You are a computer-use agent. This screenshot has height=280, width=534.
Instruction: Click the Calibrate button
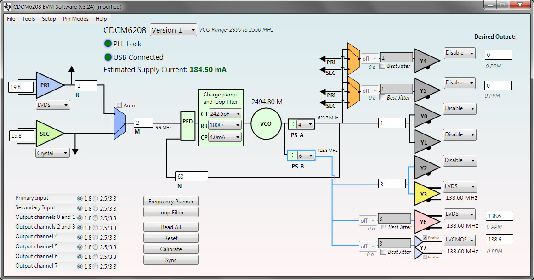[171, 249]
